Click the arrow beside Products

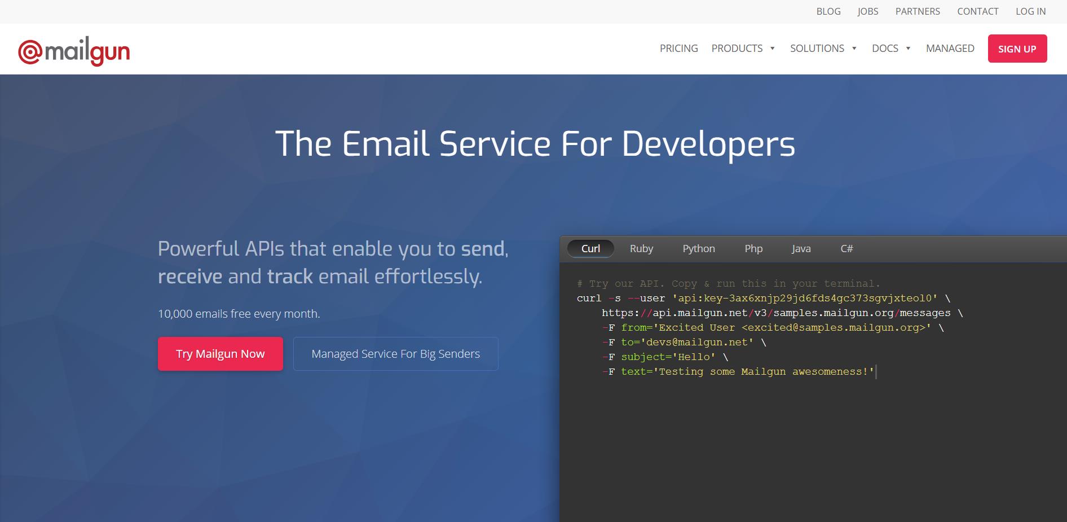pos(772,49)
